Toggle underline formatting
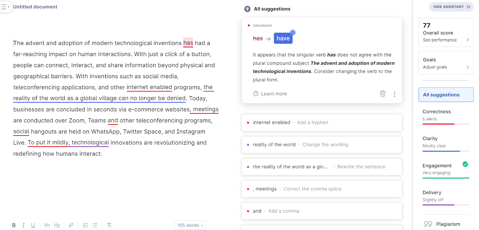Screen dimensions: 479x230 point(33,225)
